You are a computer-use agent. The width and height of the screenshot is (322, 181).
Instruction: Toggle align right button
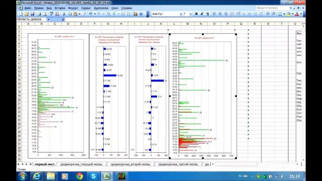point(226,14)
